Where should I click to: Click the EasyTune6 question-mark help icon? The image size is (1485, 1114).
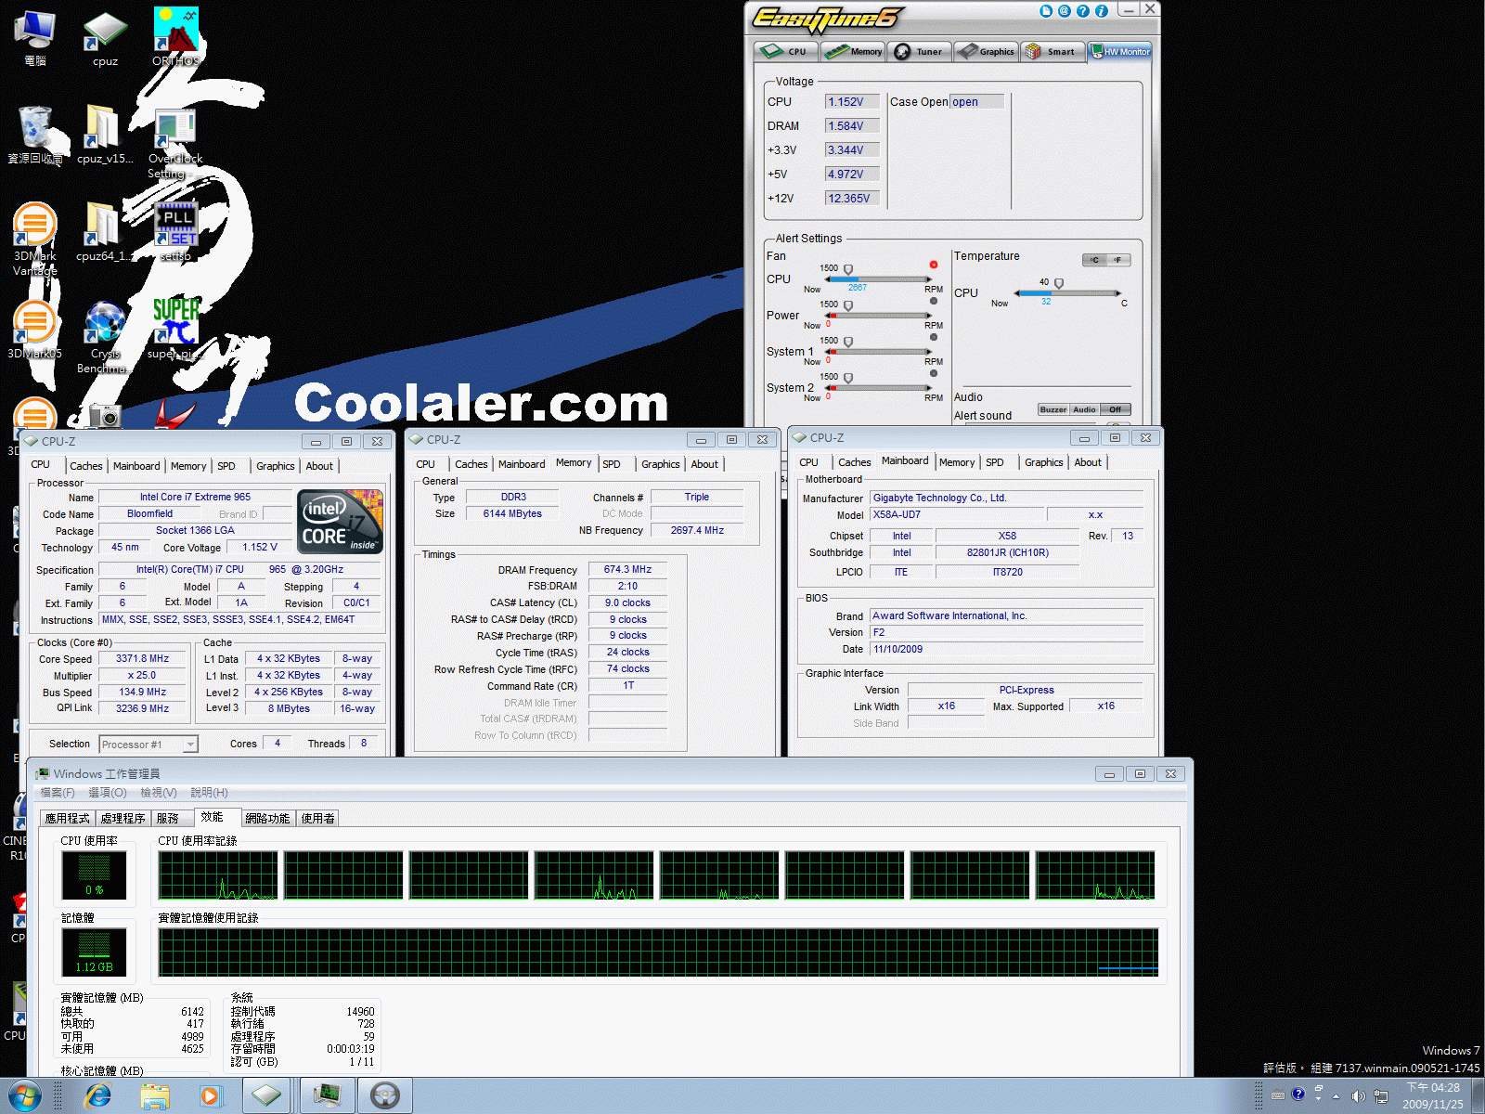tap(1083, 11)
